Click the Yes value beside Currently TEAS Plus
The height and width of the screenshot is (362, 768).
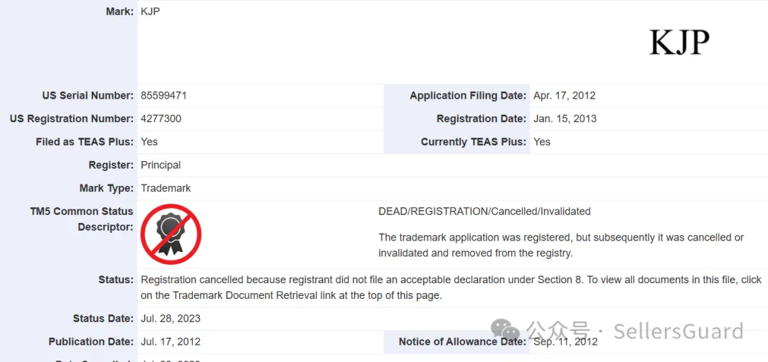[x=542, y=141]
